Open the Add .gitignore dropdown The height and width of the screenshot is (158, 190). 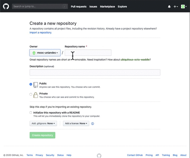click(43, 124)
